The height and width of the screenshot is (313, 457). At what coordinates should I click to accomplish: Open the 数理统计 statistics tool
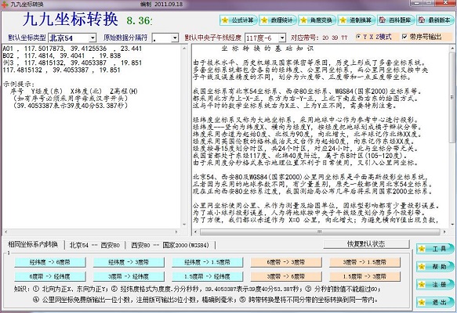tap(277, 20)
